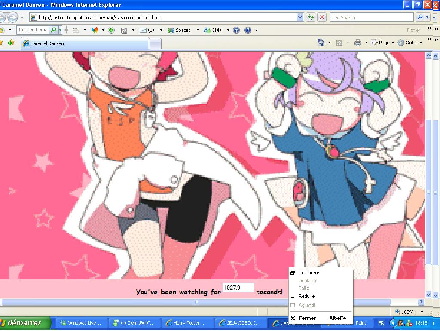
Task: Choose Fermer from the context menu
Action: (x=321, y=318)
